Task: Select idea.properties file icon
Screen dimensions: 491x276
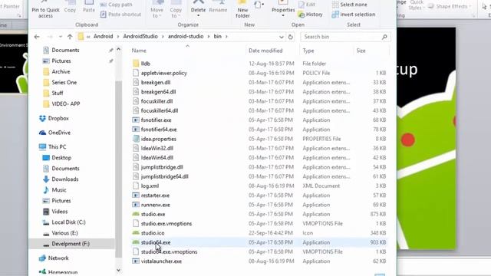Action: pyautogui.click(x=136, y=139)
